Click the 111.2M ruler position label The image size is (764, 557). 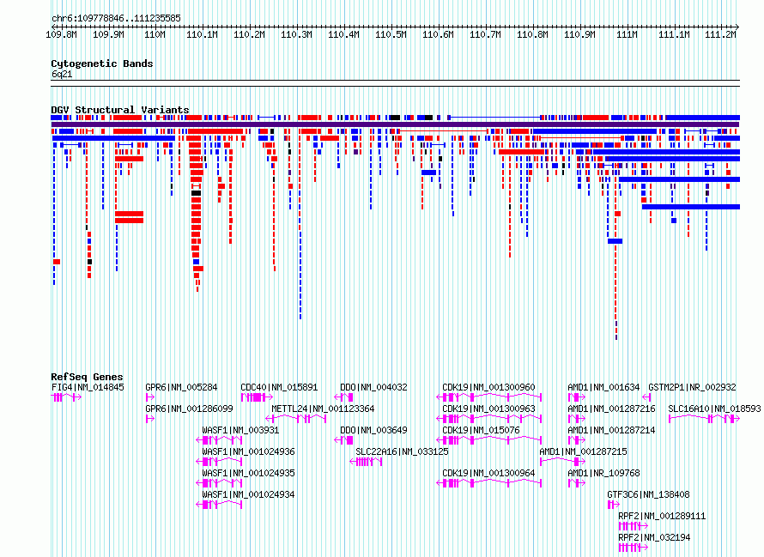pyautogui.click(x=720, y=34)
